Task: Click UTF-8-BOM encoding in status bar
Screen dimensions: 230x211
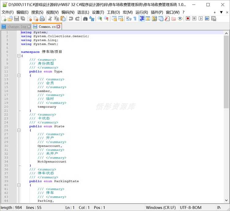Action: coord(191,208)
